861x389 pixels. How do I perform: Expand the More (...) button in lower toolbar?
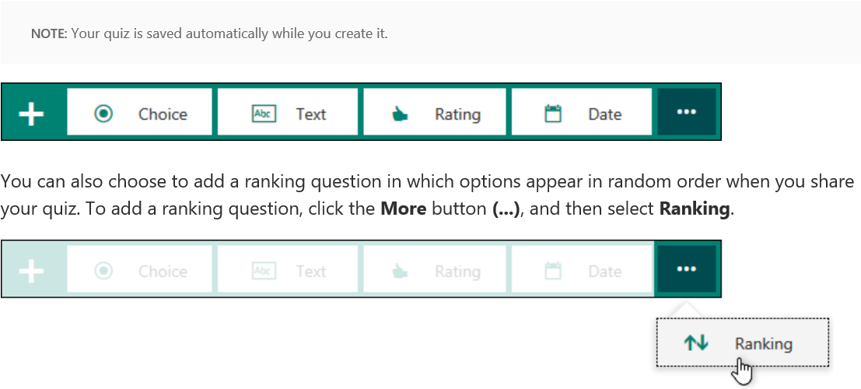(686, 268)
